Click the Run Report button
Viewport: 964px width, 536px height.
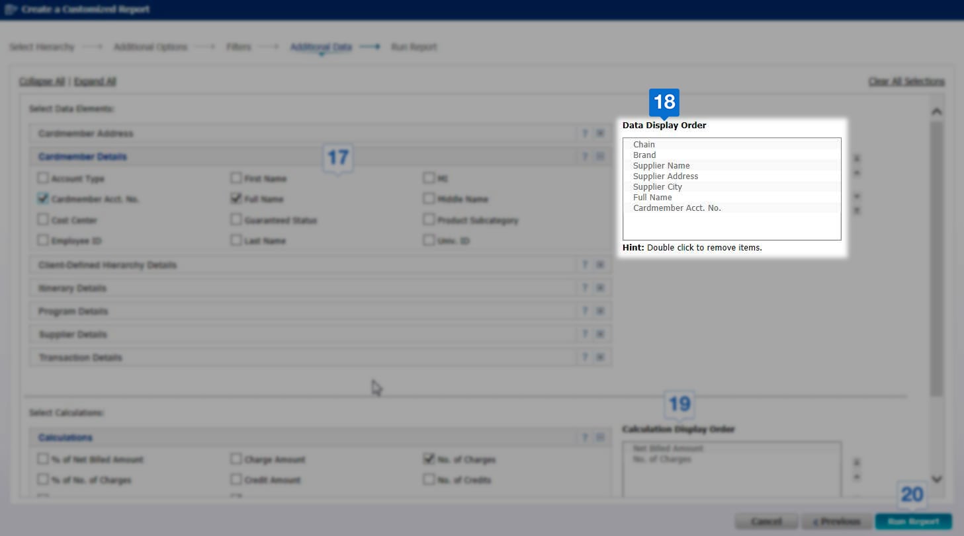click(912, 521)
